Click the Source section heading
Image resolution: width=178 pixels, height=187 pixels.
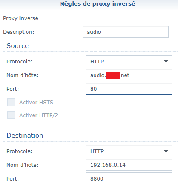(x=18, y=46)
